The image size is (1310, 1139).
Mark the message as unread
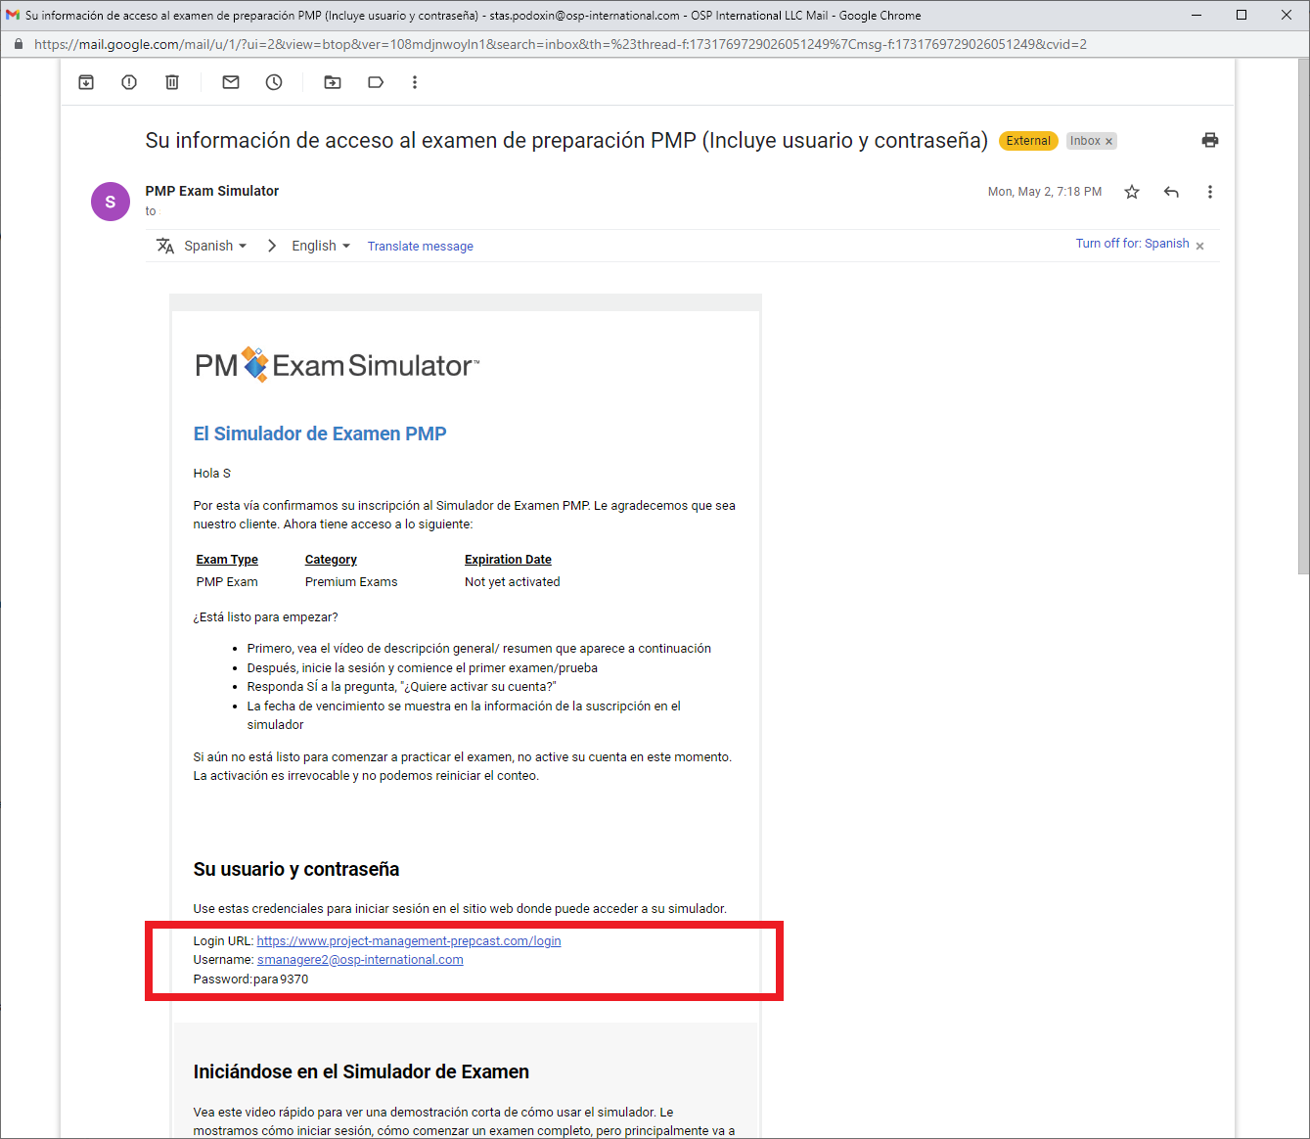click(x=231, y=82)
